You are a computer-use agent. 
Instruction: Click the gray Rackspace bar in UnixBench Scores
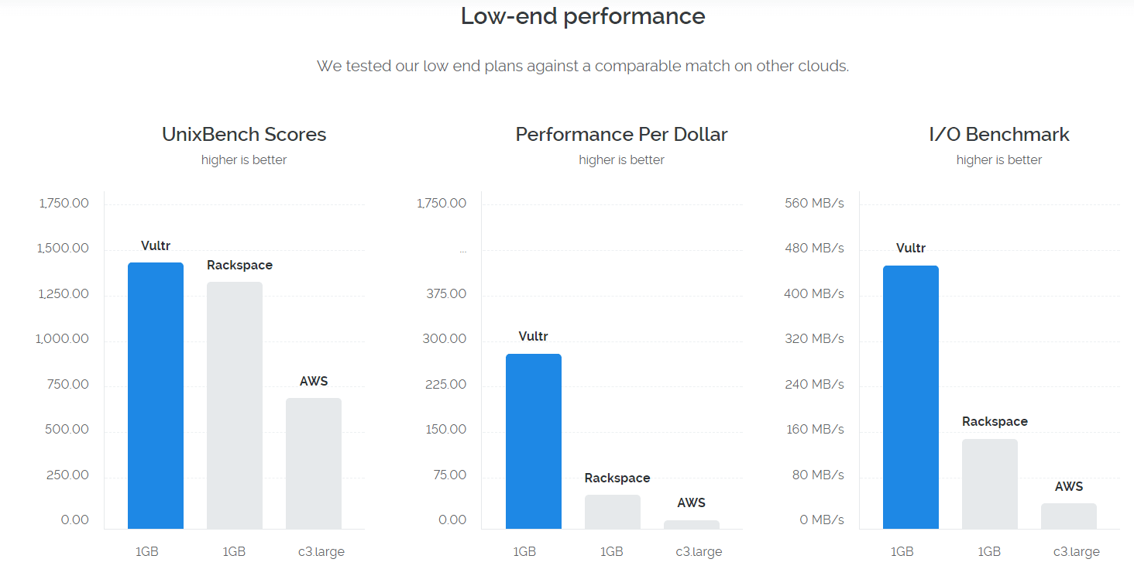(235, 405)
